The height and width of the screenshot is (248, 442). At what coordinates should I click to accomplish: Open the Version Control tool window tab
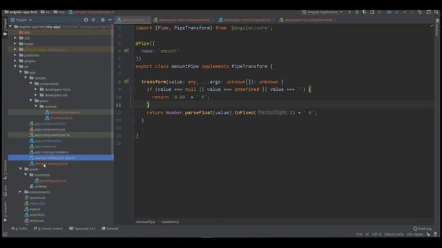pyautogui.click(x=48, y=229)
